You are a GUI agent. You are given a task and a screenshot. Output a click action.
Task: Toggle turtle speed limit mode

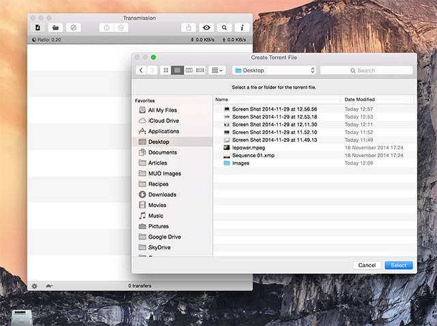click(x=49, y=286)
